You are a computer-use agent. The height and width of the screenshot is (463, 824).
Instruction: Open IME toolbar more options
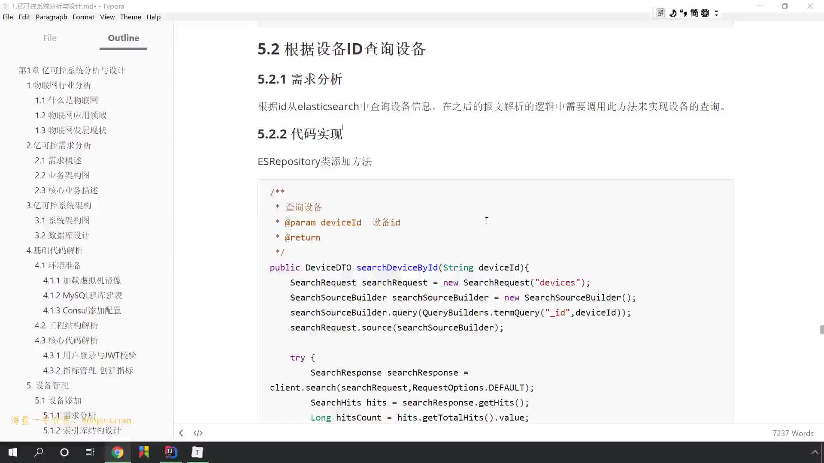click(716, 13)
